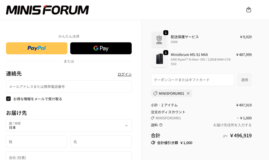Click the 会社 (任意) company field

(69, 157)
